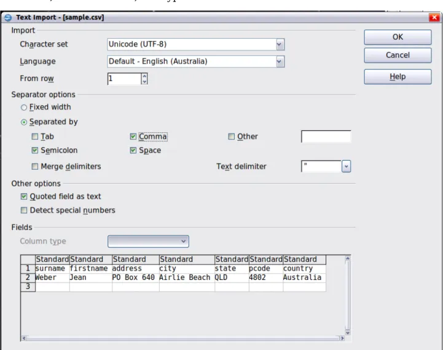This screenshot has width=443, height=350.
Task: Click the 'Airlie Beach' preview cell
Action: (187, 277)
